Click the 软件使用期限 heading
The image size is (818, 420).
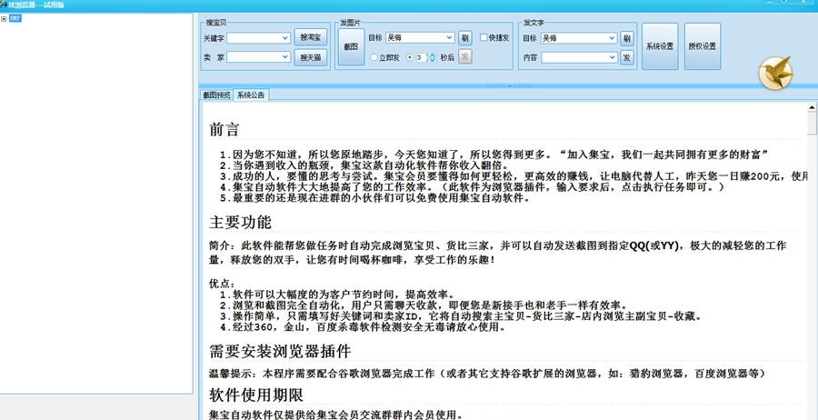(256, 395)
